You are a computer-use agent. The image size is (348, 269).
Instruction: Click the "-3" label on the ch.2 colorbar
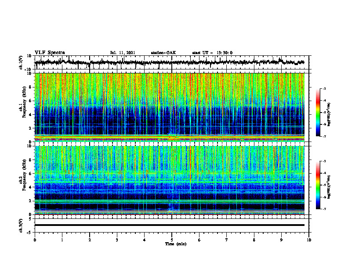click(x=324, y=161)
